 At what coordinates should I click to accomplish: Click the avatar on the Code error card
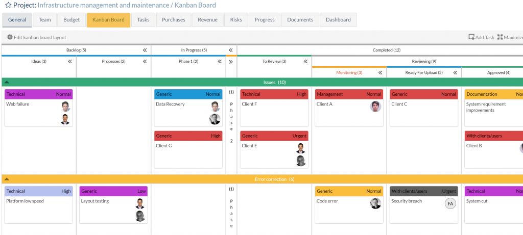pyautogui.click(x=375, y=203)
